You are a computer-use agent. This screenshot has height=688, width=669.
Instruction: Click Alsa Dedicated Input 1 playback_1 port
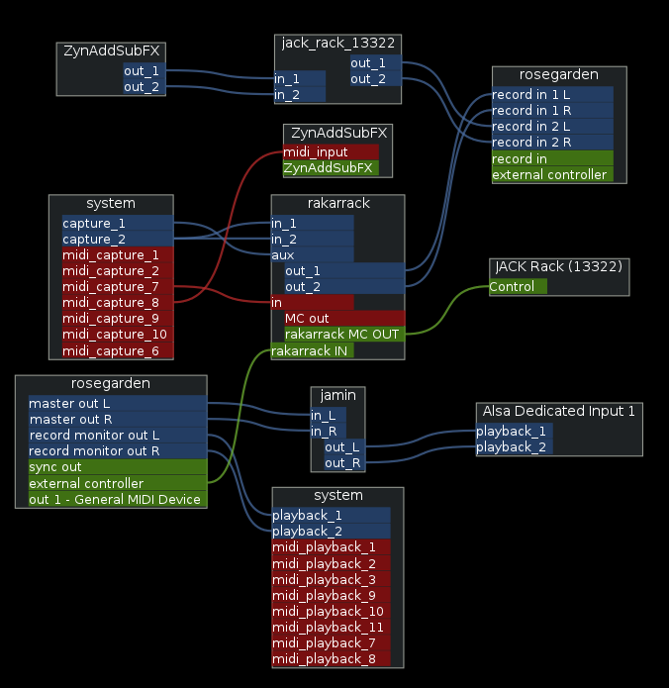[515, 431]
